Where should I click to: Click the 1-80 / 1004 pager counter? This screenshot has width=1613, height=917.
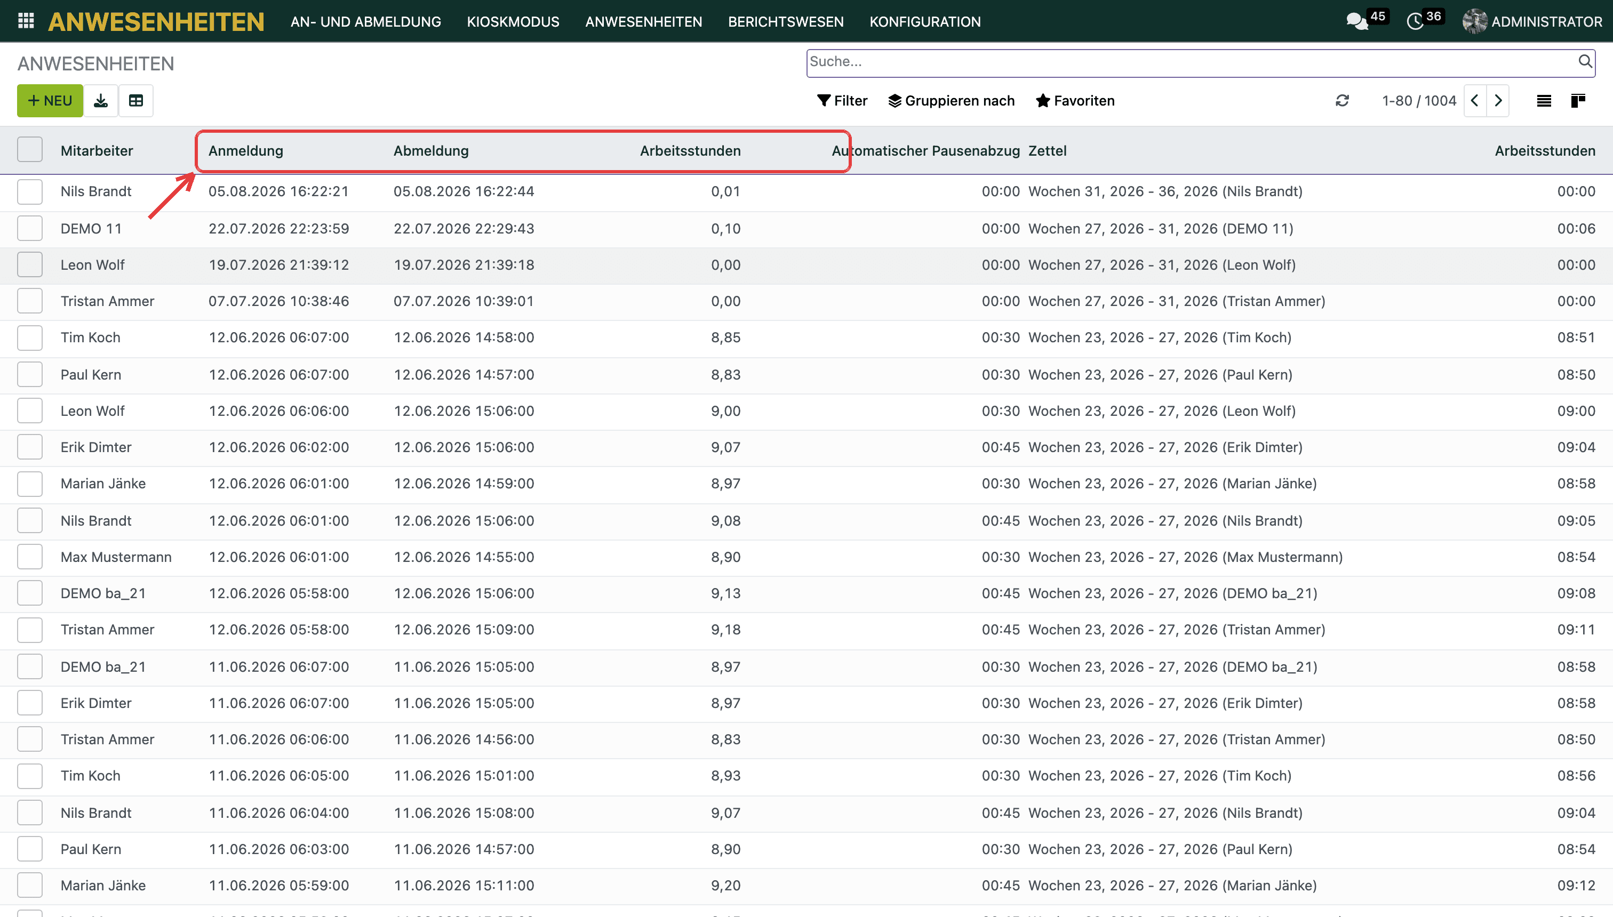(x=1419, y=101)
